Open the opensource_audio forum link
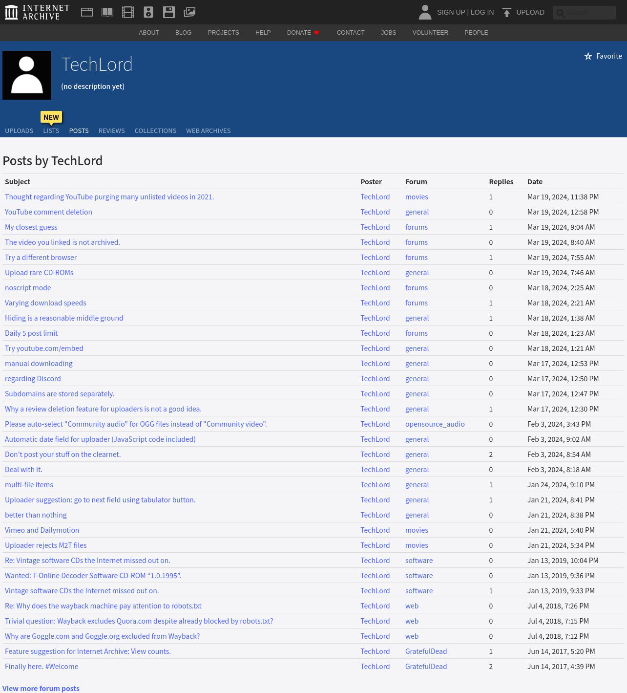Viewport: 627px width, 693px height. click(x=435, y=424)
